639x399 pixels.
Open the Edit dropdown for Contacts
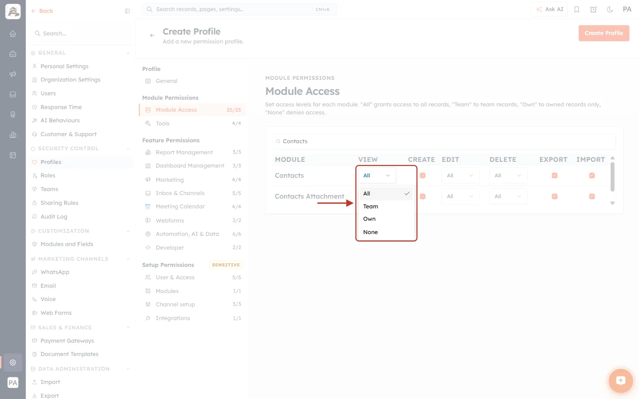(460, 176)
